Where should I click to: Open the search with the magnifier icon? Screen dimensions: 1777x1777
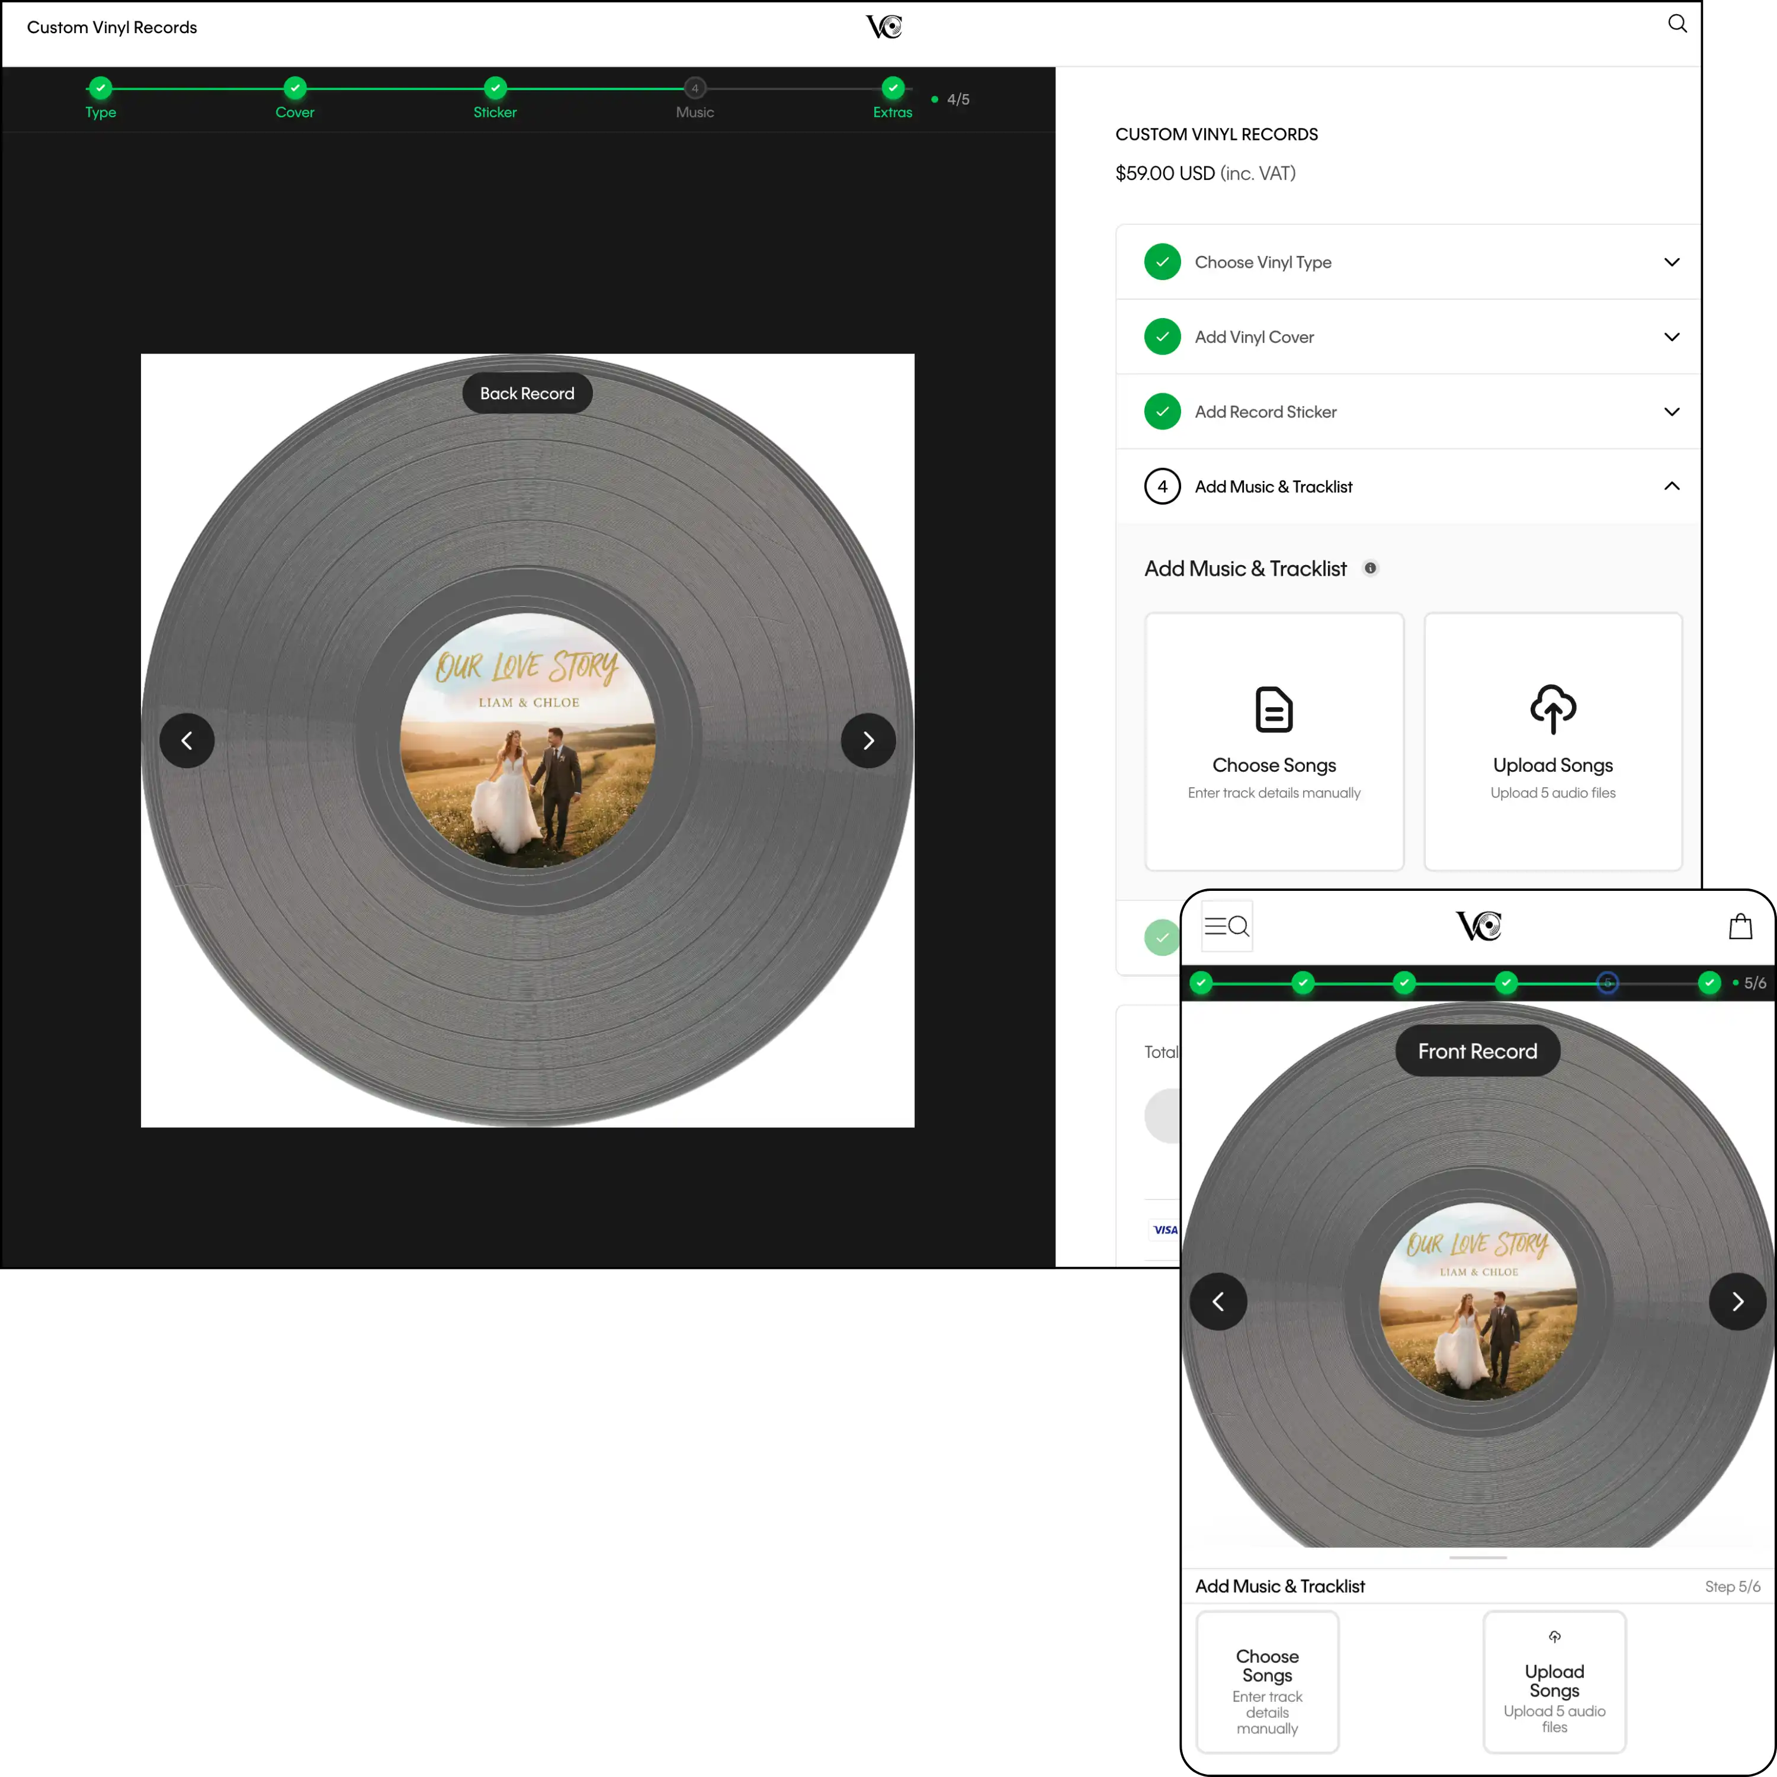1677,23
